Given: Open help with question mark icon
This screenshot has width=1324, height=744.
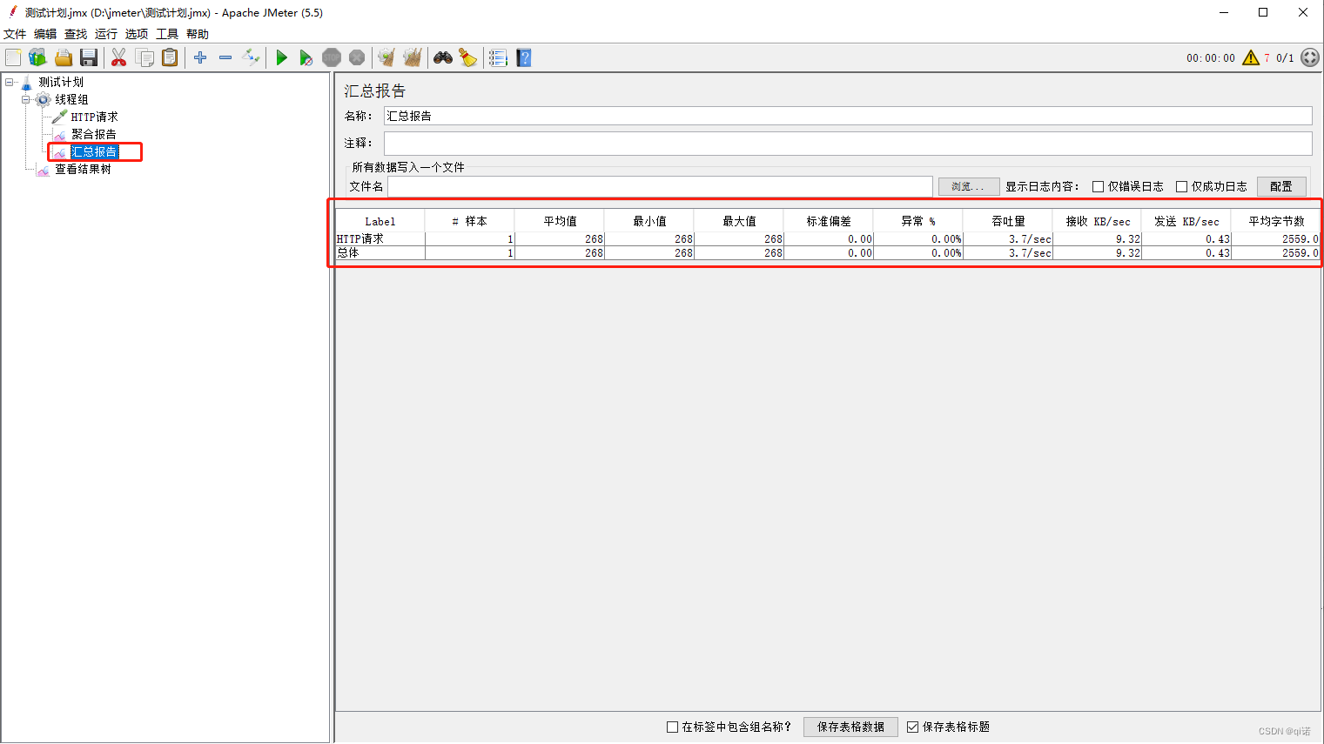Looking at the screenshot, I should (523, 57).
